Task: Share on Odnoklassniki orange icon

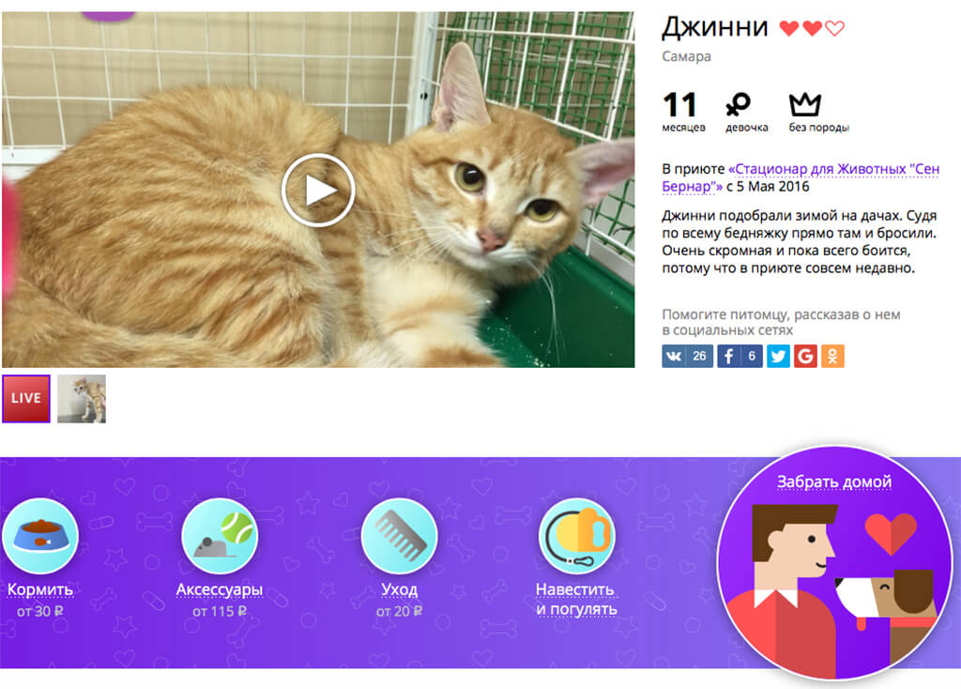Action: [832, 356]
